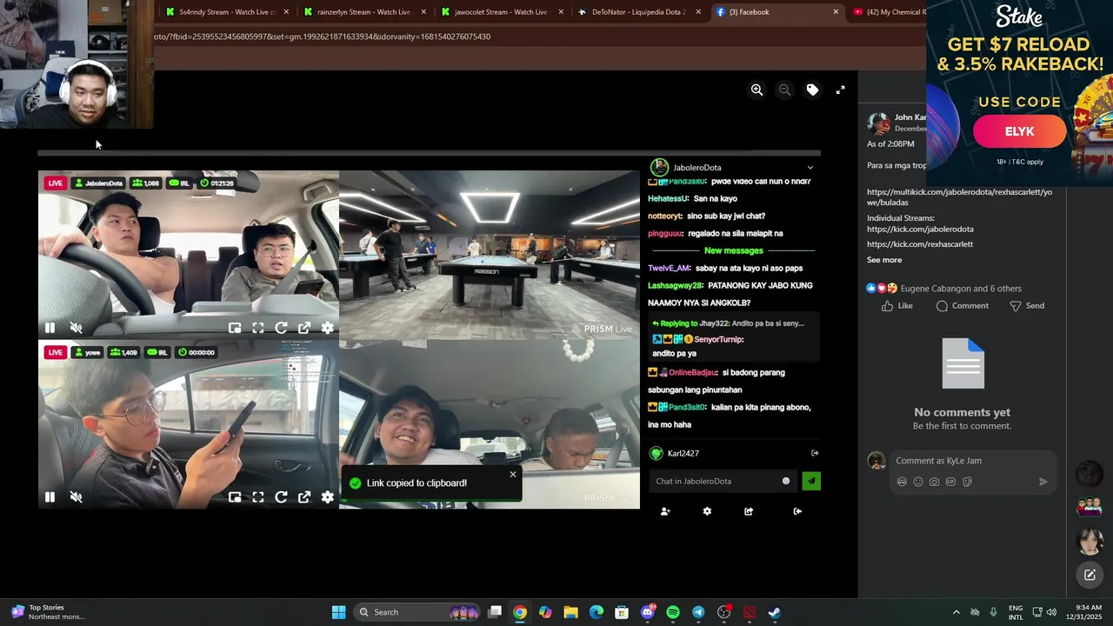Unmute the yowe stream audio
The image size is (1113, 626).
tap(76, 497)
